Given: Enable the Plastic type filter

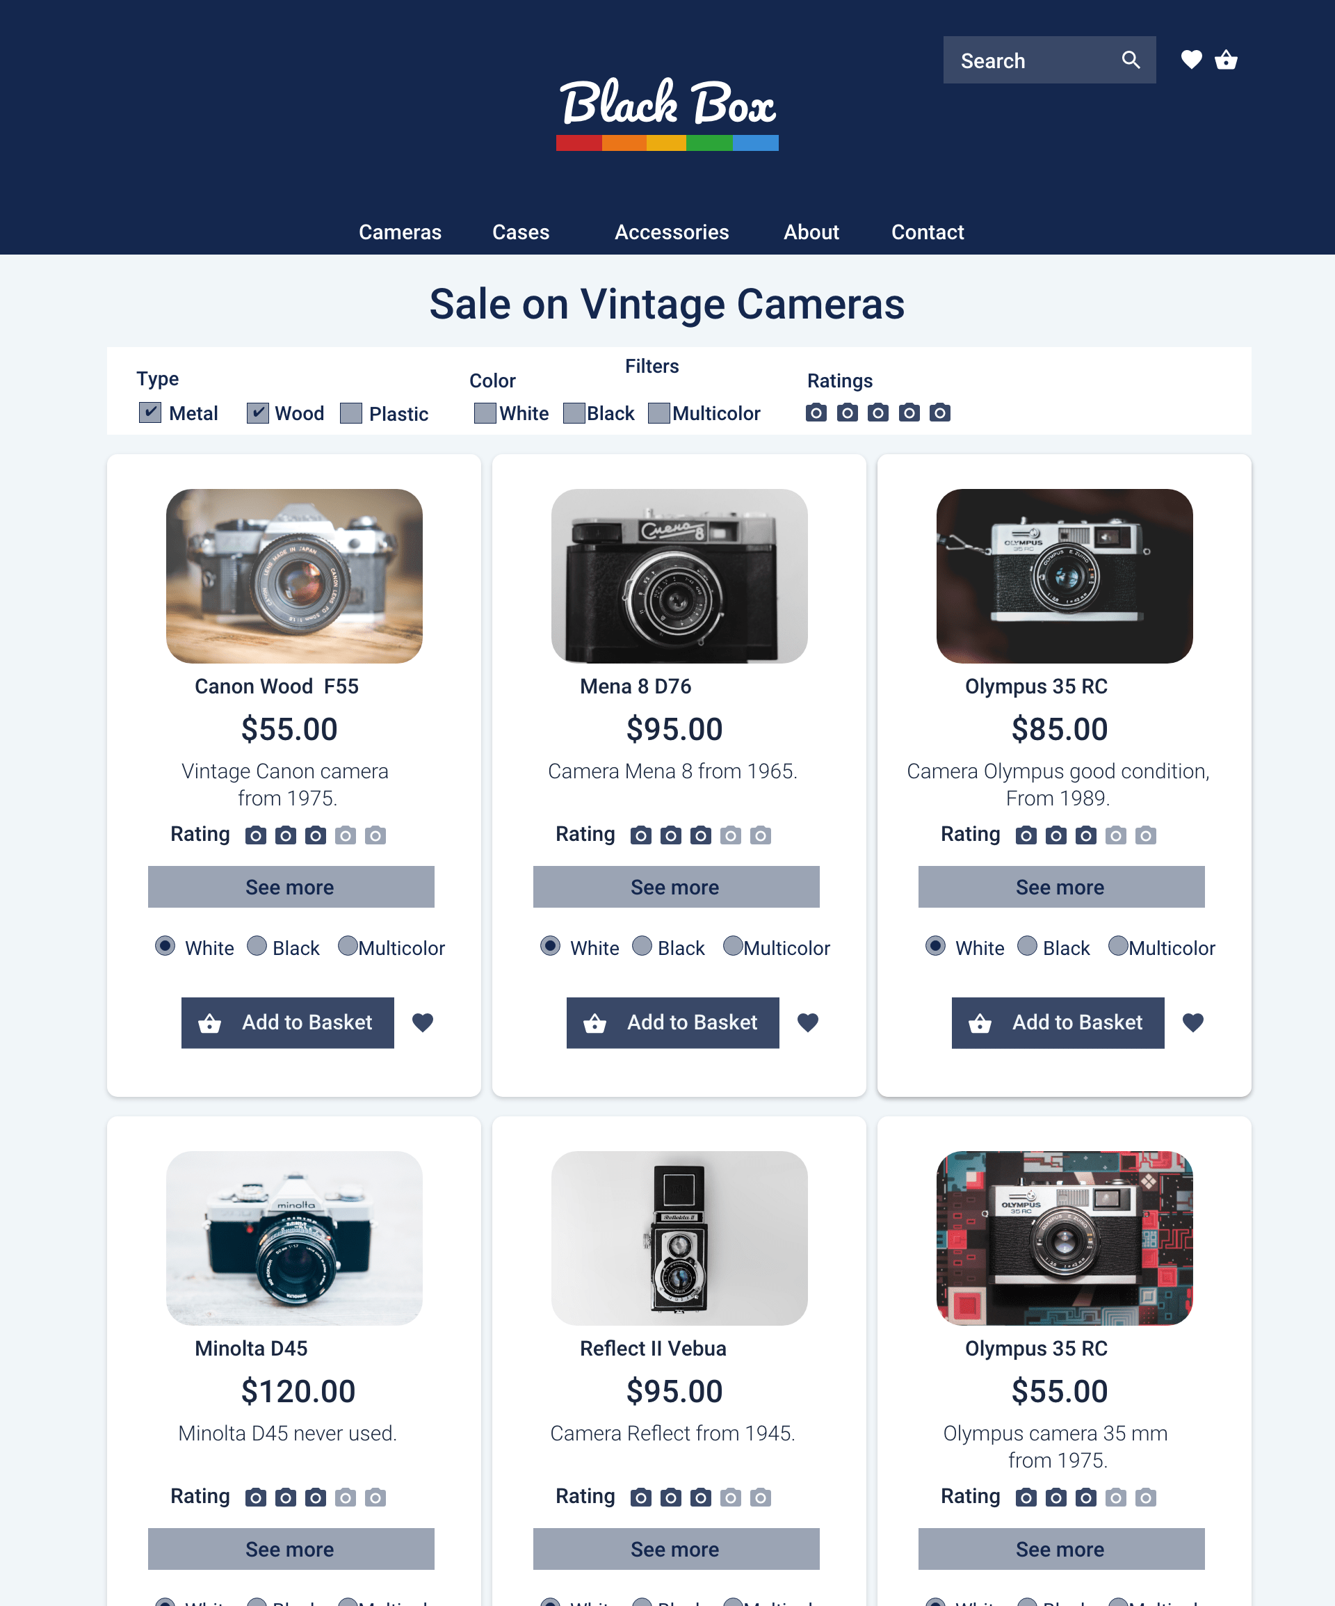Looking at the screenshot, I should [351, 413].
